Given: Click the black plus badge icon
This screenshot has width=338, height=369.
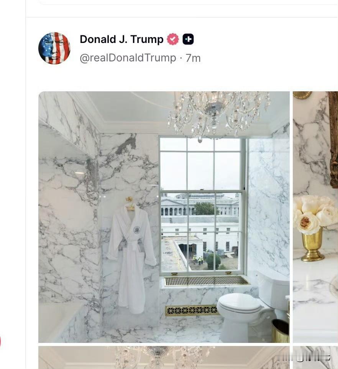Looking at the screenshot, I should click(x=188, y=39).
